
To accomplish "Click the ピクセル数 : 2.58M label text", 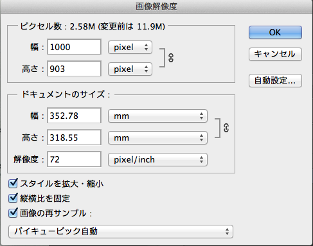I will pos(57,26).
